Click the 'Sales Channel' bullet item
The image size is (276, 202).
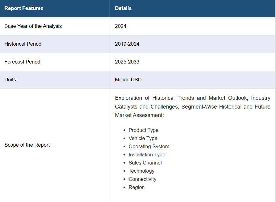click(x=145, y=163)
